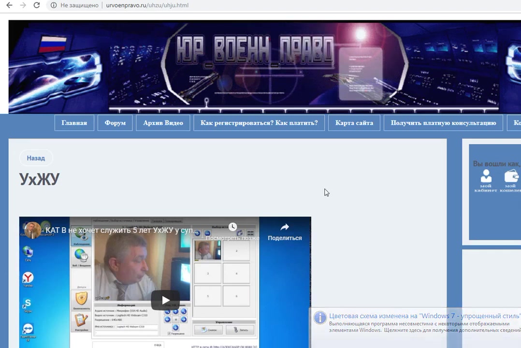This screenshot has height=348, width=521.
Task: Click Поделиться share arrow icon
Action: pyautogui.click(x=285, y=227)
